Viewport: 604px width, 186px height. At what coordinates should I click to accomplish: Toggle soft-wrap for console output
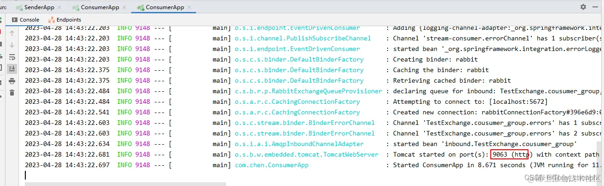point(12,57)
